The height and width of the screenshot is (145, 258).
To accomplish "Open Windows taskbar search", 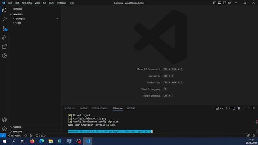I will click(14, 141).
